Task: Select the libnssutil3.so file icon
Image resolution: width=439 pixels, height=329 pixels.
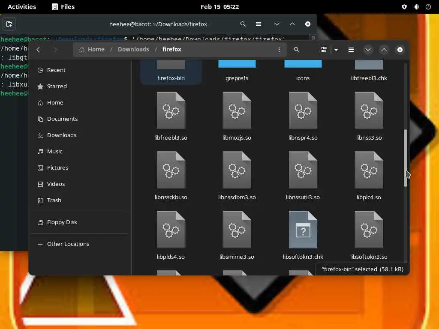Action: [303, 170]
